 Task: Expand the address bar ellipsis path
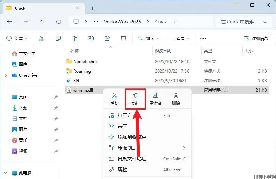96,22
